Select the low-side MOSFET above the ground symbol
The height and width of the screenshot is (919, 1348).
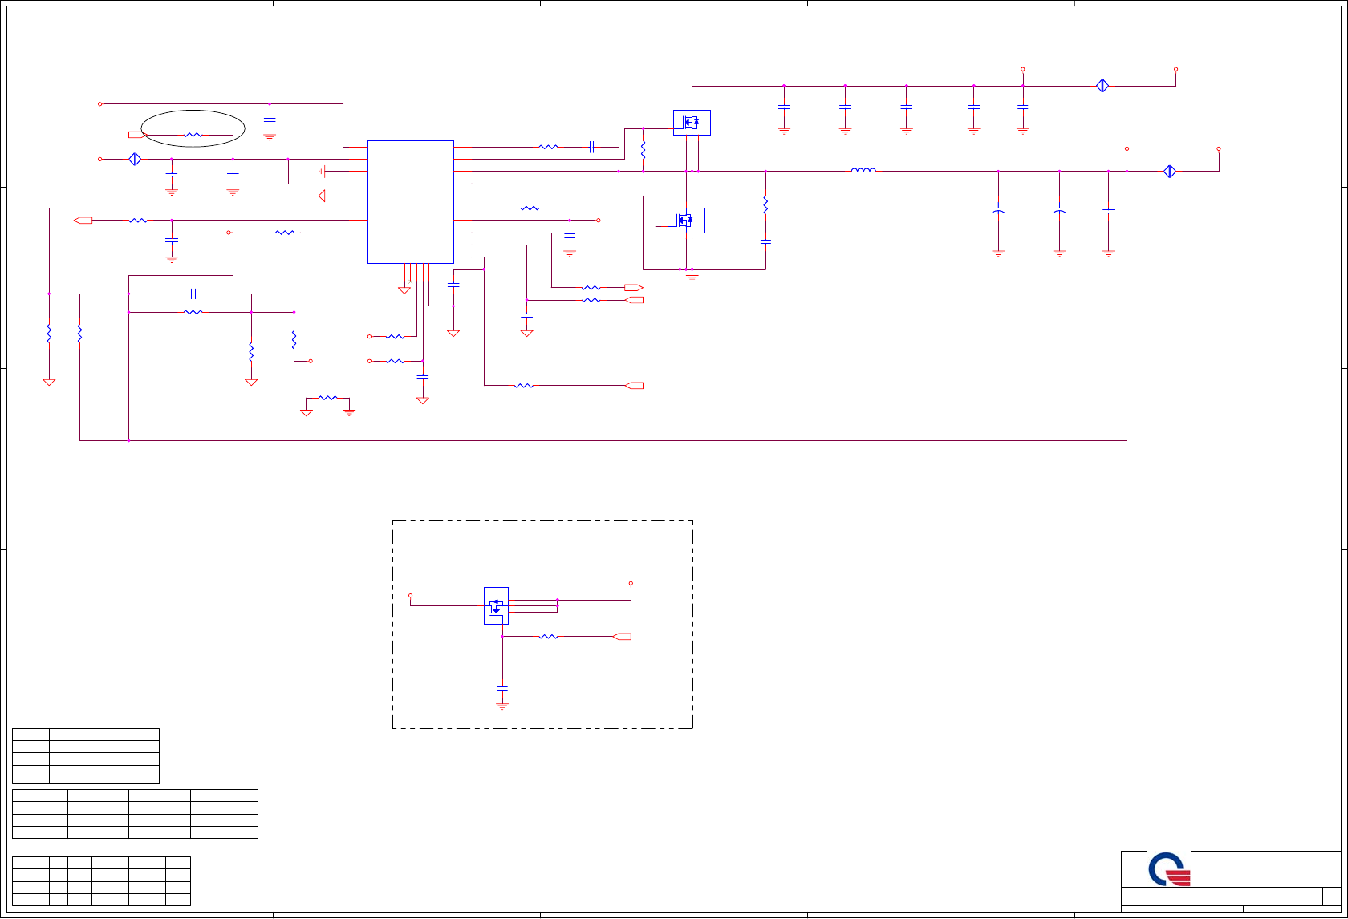pos(686,221)
